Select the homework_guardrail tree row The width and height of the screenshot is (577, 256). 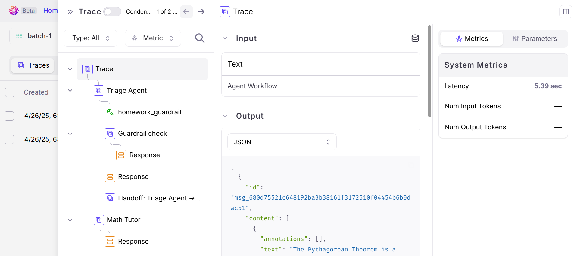(149, 112)
